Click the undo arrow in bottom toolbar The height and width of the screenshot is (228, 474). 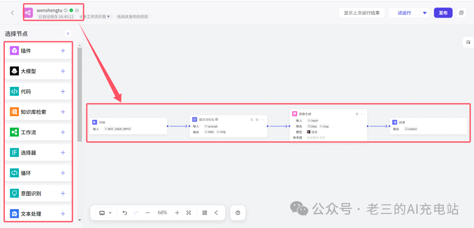(125, 213)
